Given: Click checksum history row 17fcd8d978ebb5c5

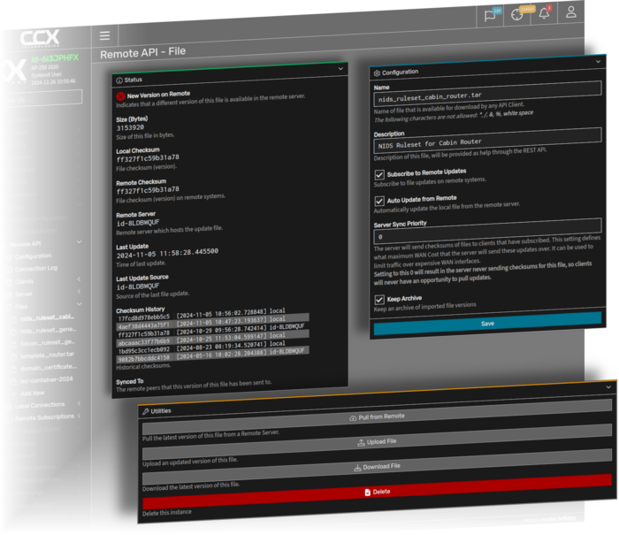Looking at the screenshot, I should pyautogui.click(x=212, y=314).
